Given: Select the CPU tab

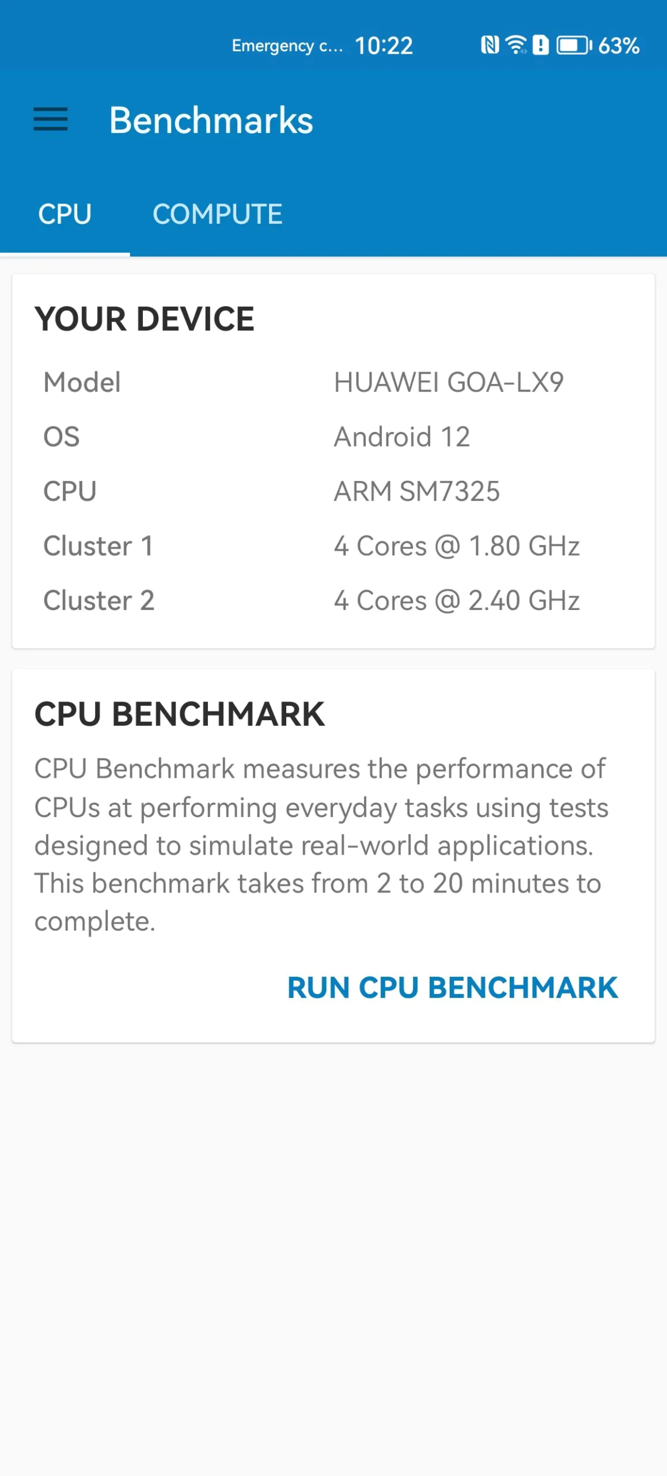Looking at the screenshot, I should pyautogui.click(x=65, y=214).
